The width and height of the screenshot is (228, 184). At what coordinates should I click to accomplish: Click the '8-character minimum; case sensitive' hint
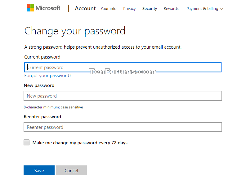click(x=53, y=107)
